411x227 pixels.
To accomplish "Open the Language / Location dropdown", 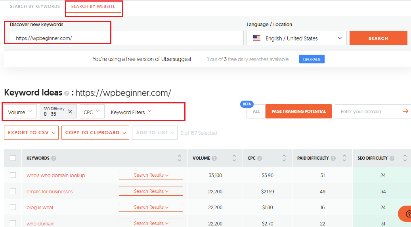I will coord(296,38).
